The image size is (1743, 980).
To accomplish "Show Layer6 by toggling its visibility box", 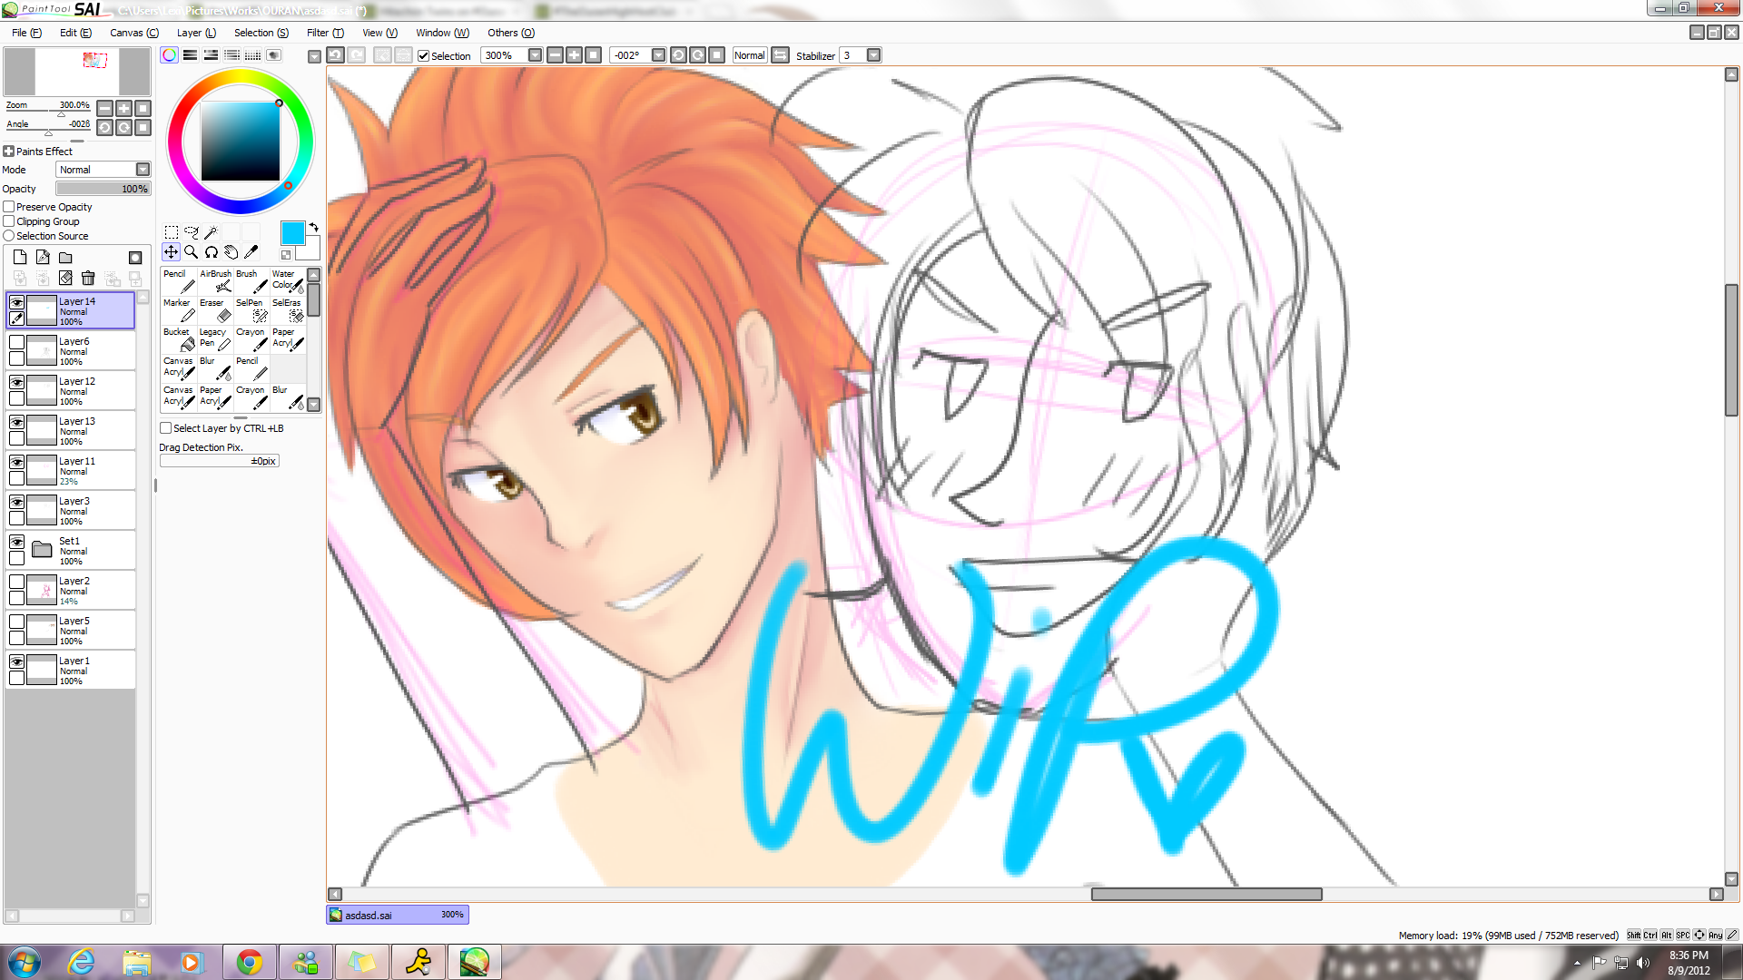I will tap(16, 342).
